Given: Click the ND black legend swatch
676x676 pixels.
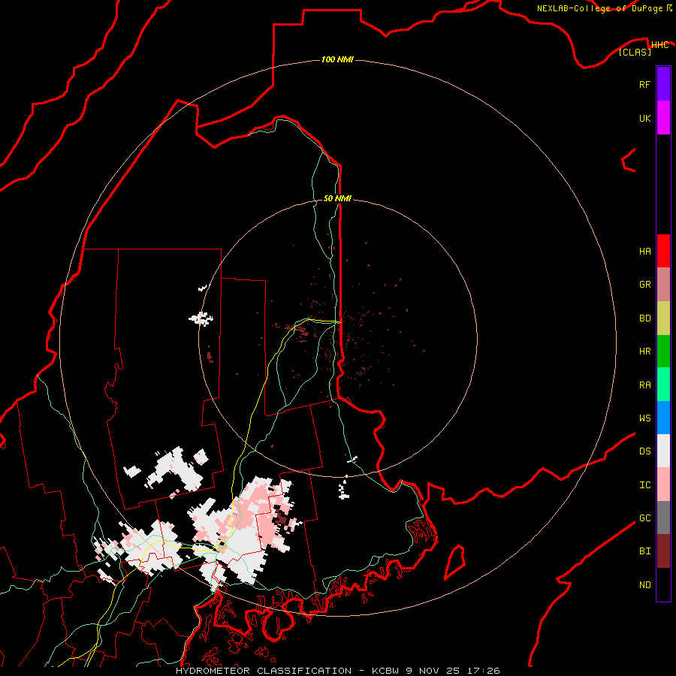Looking at the screenshot, I should 663,584.
